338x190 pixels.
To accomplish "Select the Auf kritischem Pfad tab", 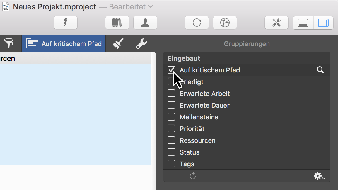I will (63, 43).
